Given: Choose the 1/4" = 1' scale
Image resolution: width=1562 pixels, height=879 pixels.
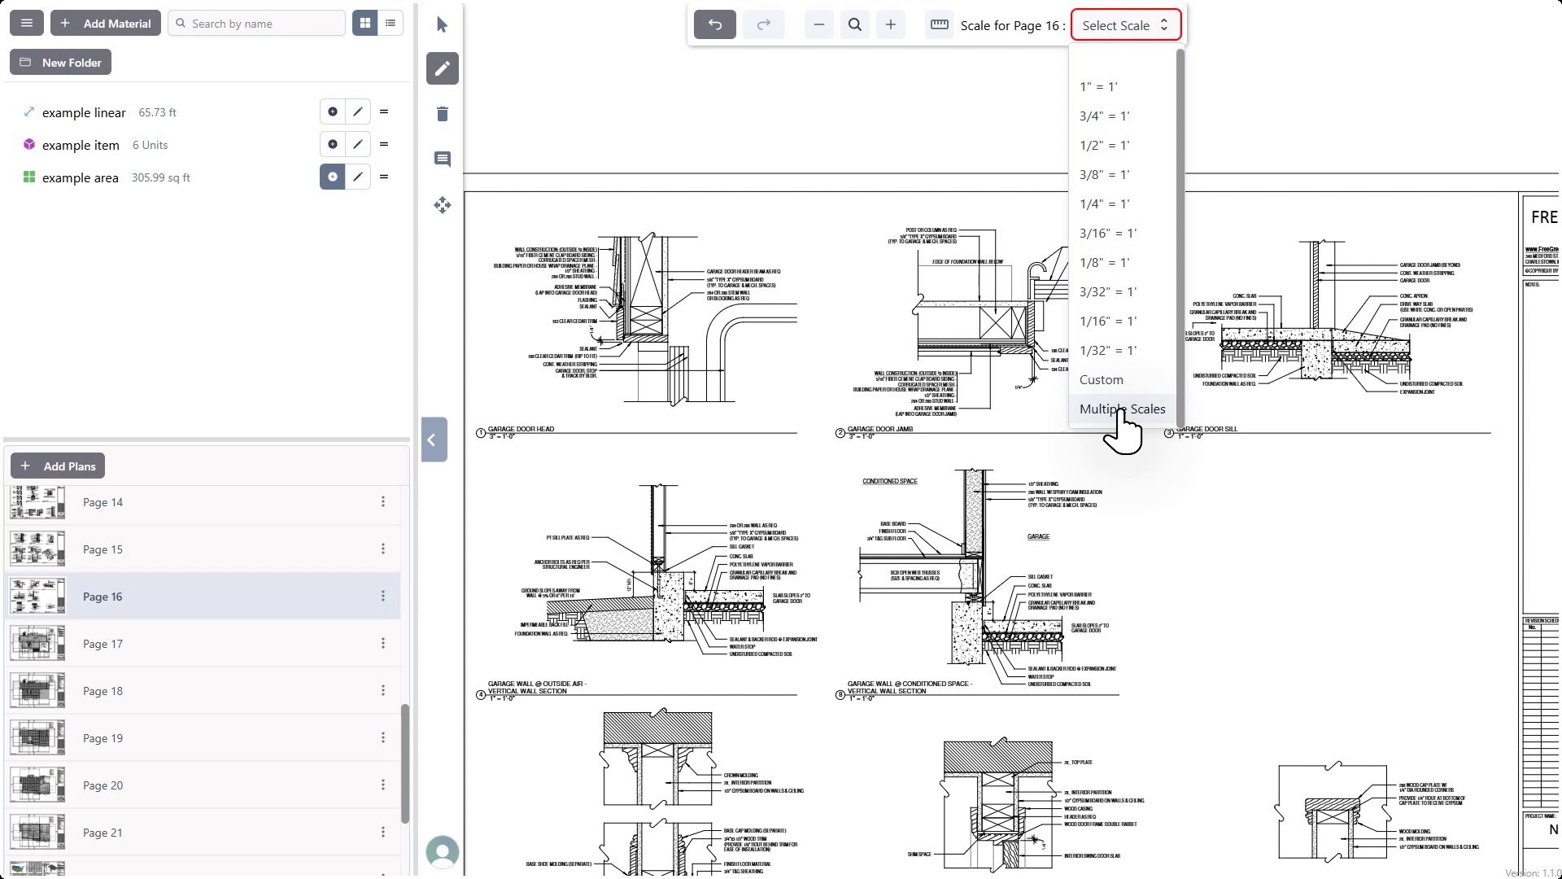Looking at the screenshot, I should (x=1123, y=203).
